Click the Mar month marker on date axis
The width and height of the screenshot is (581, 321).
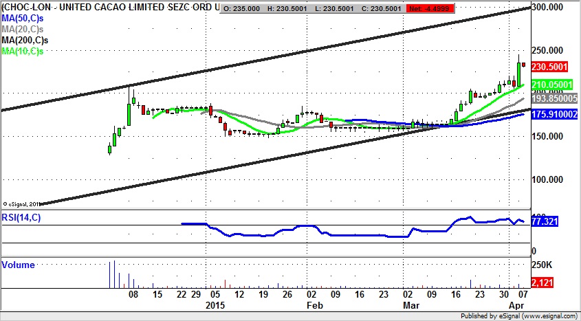(x=411, y=304)
